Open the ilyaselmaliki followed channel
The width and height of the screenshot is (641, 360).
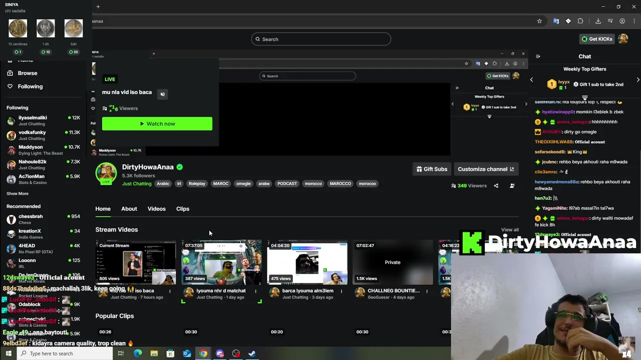[x=43, y=120]
